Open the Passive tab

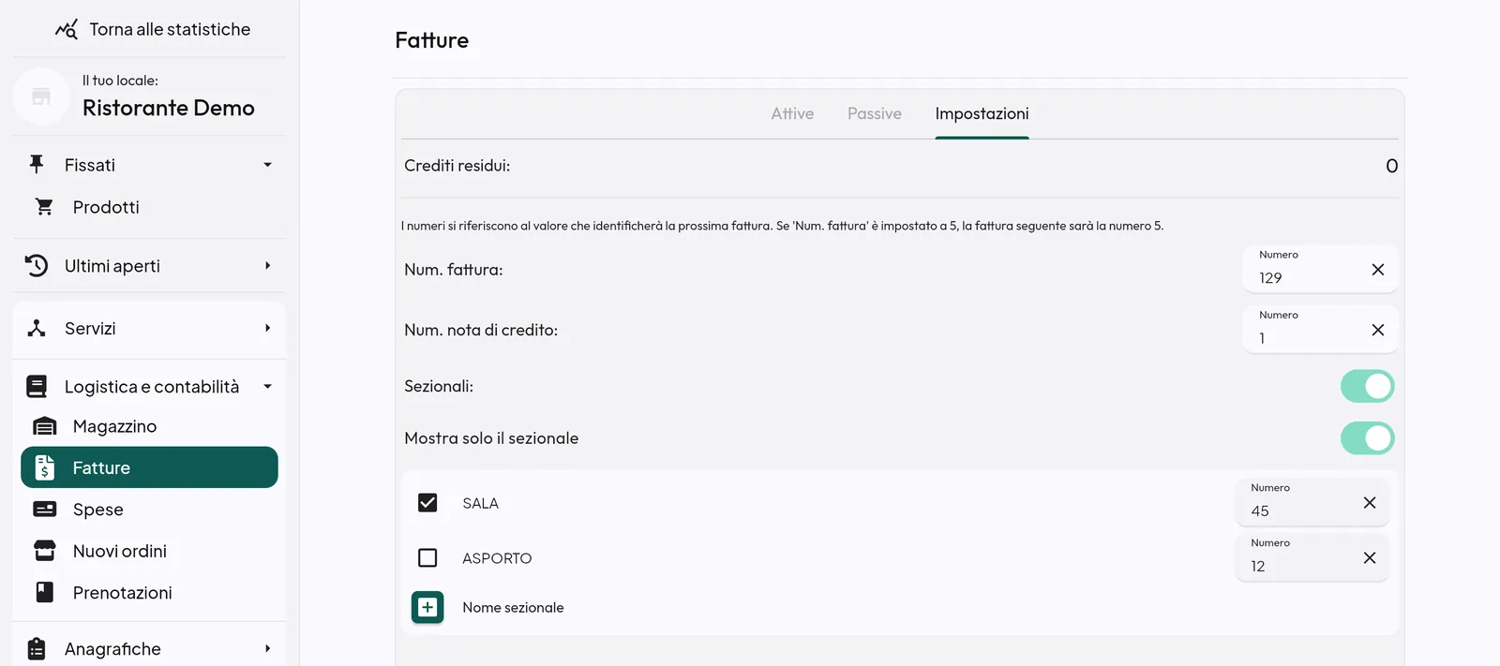click(x=875, y=113)
